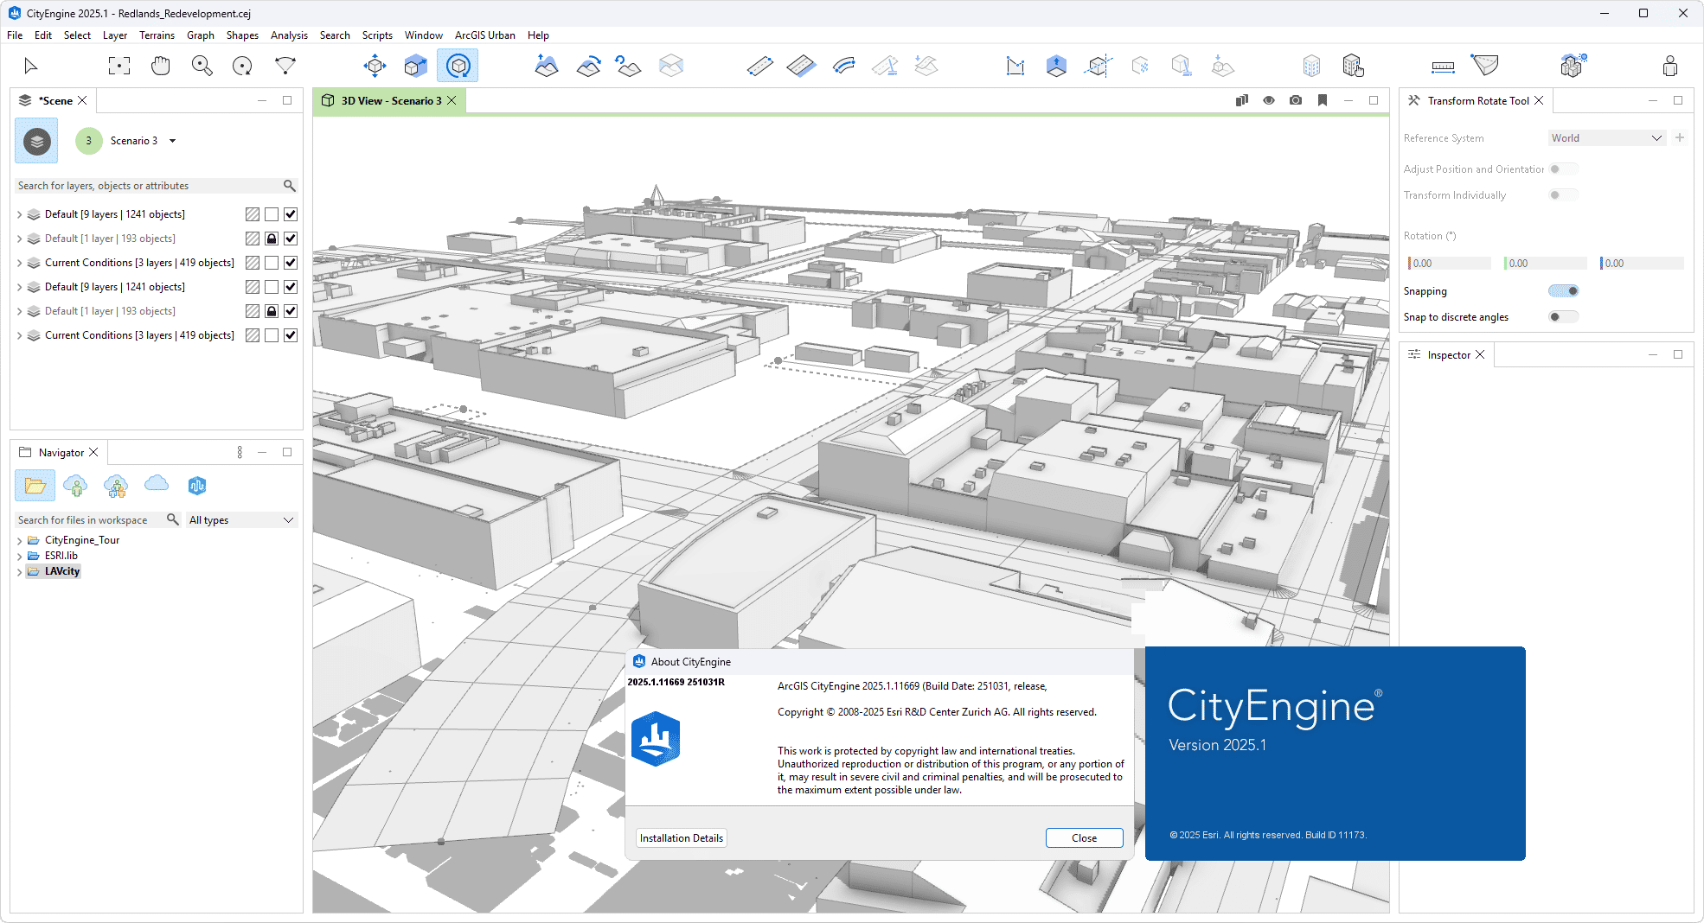This screenshot has height=923, width=1704.
Task: Activate the Zoom tool
Action: [202, 65]
